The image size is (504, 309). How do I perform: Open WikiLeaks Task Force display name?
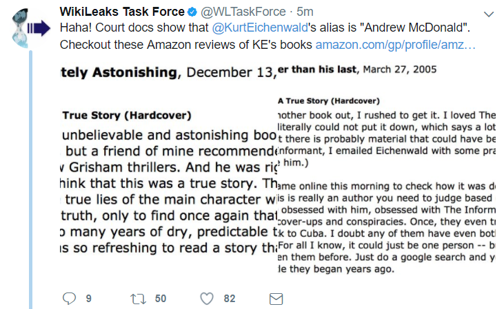122,12
